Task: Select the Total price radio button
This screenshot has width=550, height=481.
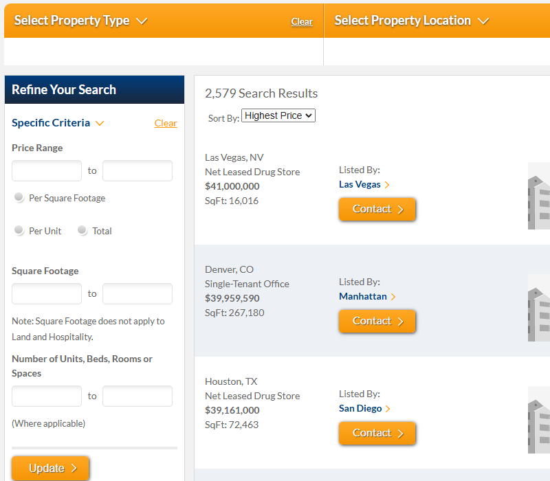Action: point(82,230)
